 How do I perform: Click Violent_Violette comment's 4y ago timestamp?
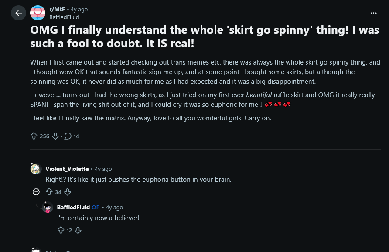pyautogui.click(x=103, y=169)
